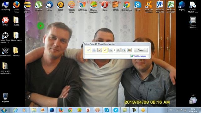The image size is (201, 113).
Task: Select the Opera desktop shortcut
Action: pos(105,6)
